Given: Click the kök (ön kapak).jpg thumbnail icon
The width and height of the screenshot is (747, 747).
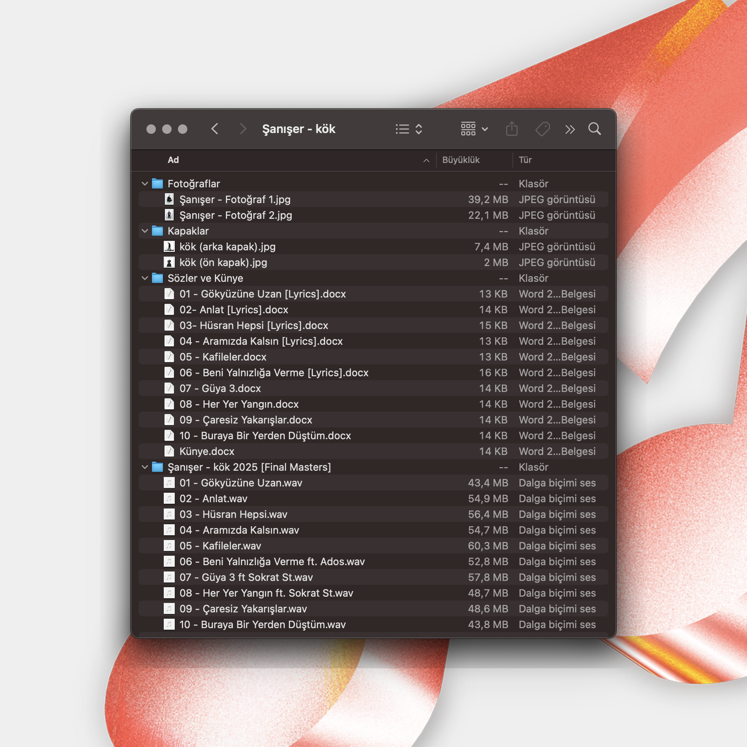Looking at the screenshot, I should (169, 263).
